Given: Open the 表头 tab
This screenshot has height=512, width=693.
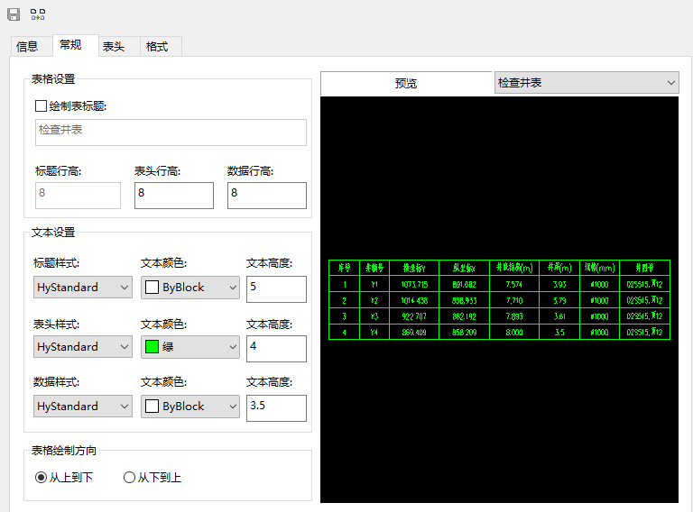Looking at the screenshot, I should tap(118, 46).
